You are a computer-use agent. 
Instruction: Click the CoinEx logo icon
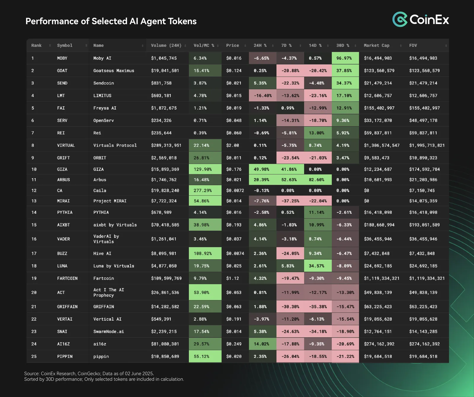(x=400, y=19)
